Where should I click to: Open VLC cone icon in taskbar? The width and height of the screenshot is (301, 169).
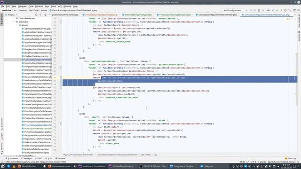tap(14, 166)
